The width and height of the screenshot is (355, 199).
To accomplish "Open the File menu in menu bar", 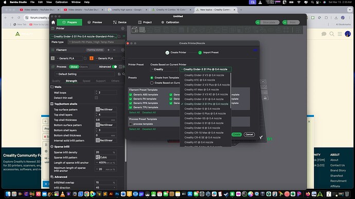I will pos(32,2).
